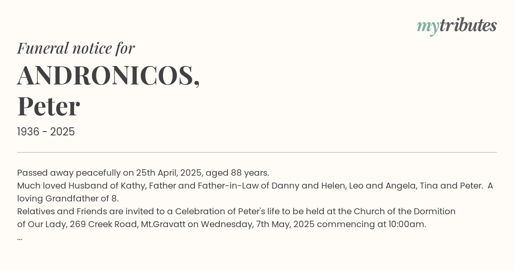Select the ANDRONICOS surname heading

click(x=108, y=75)
